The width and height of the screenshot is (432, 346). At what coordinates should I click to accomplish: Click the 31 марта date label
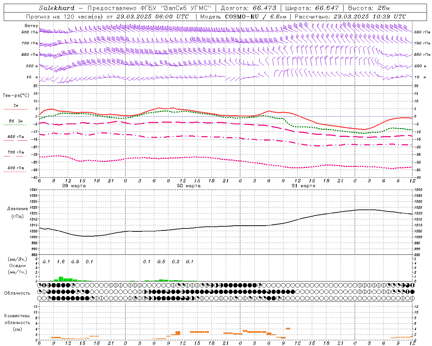click(x=303, y=186)
